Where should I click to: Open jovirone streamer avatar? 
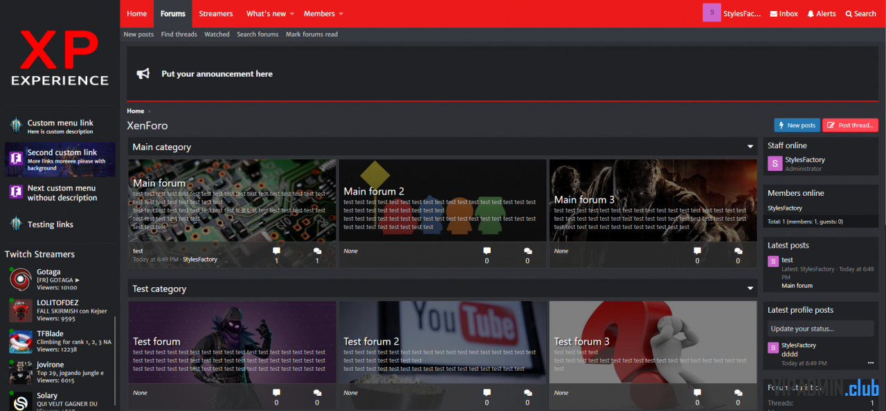pos(21,373)
